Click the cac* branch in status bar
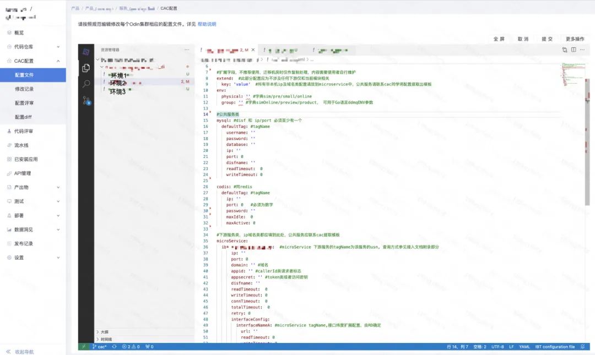The height and width of the screenshot is (355, 595). click(99, 347)
